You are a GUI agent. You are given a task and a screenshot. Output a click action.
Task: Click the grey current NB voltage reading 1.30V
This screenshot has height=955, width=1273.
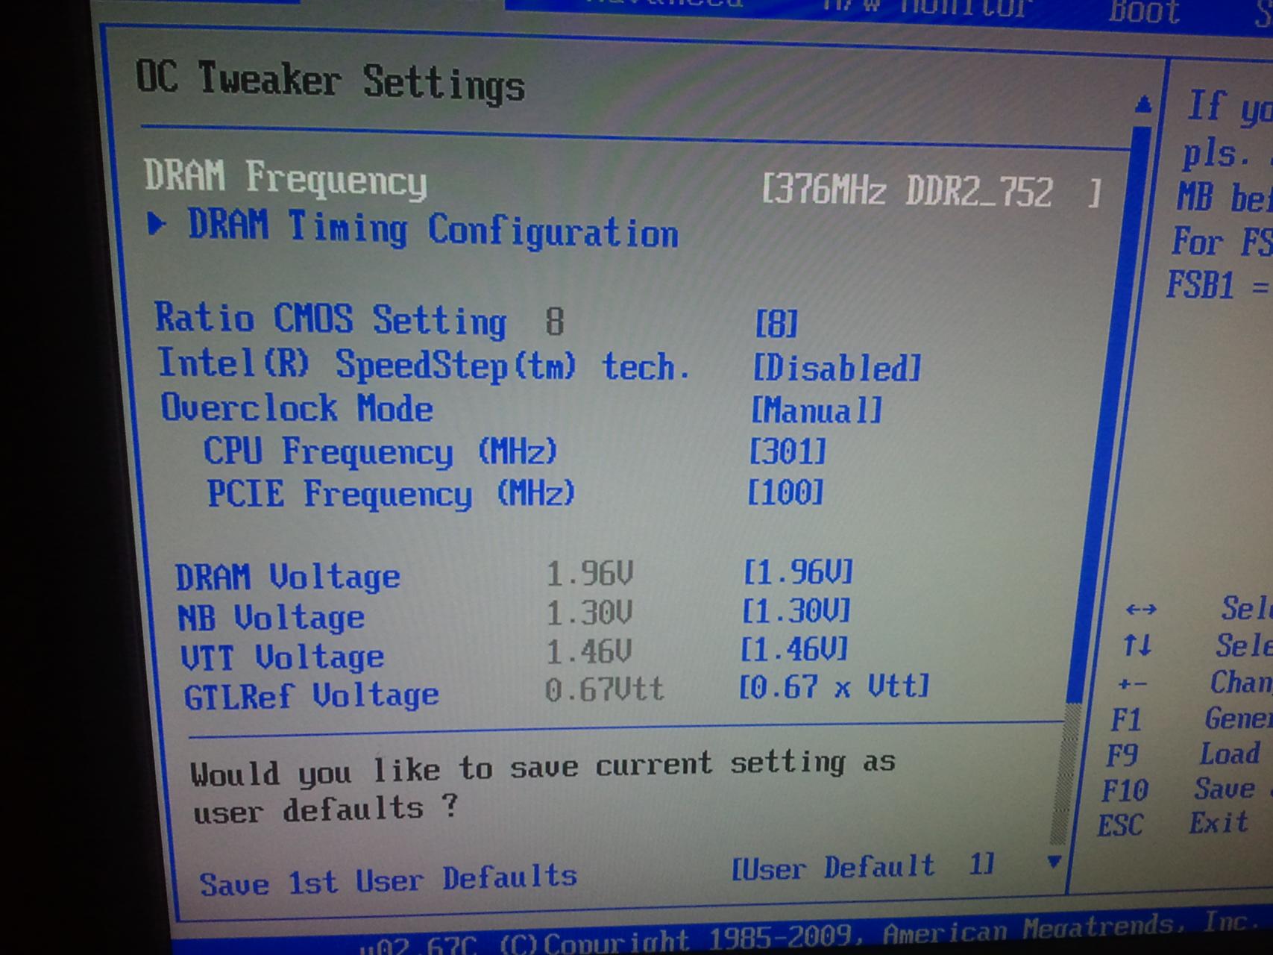pyautogui.click(x=588, y=613)
